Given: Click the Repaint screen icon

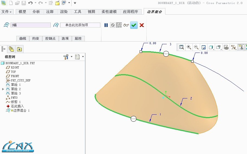Looking at the screenshot, I should click(x=204, y=47).
